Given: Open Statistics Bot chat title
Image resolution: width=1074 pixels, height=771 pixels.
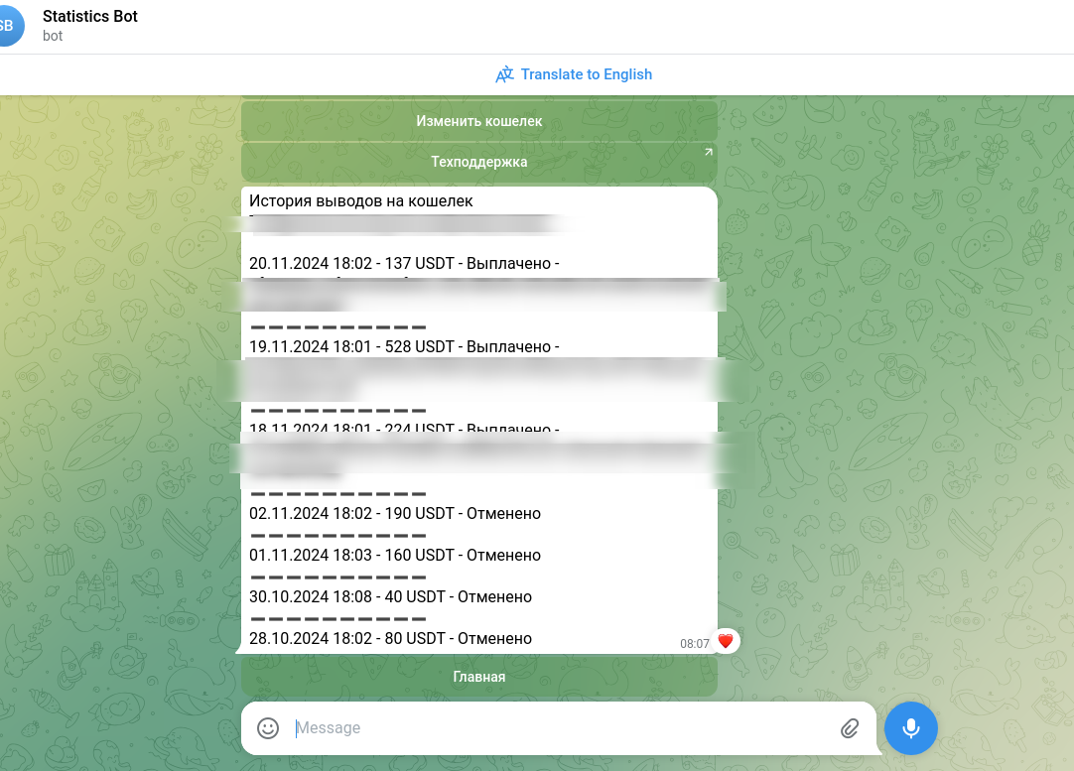Looking at the screenshot, I should 90,17.
